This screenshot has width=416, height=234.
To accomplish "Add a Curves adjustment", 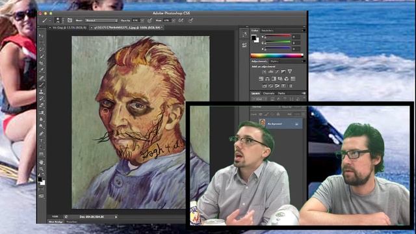I will [277, 71].
